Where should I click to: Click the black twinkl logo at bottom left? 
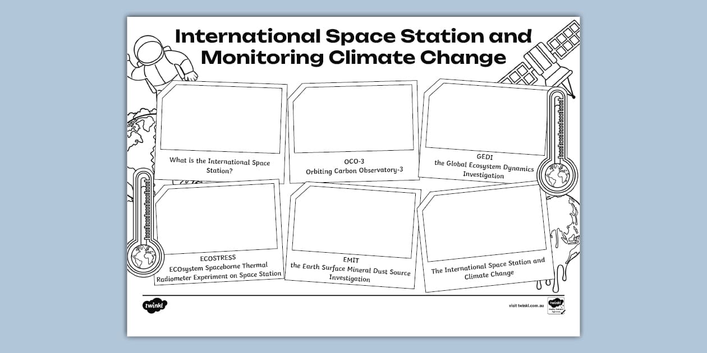(x=155, y=306)
